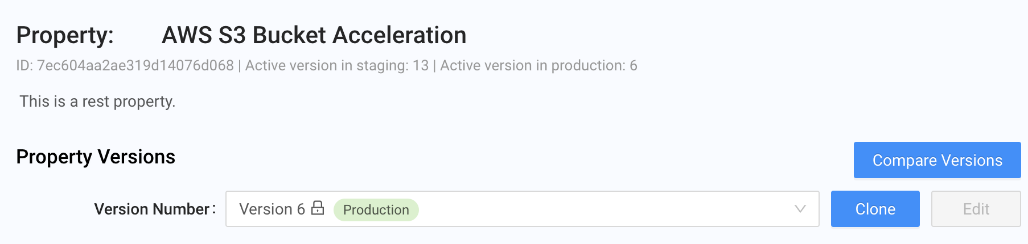This screenshot has height=244, width=1028.
Task: Click the Active version in production text
Action: click(532, 66)
